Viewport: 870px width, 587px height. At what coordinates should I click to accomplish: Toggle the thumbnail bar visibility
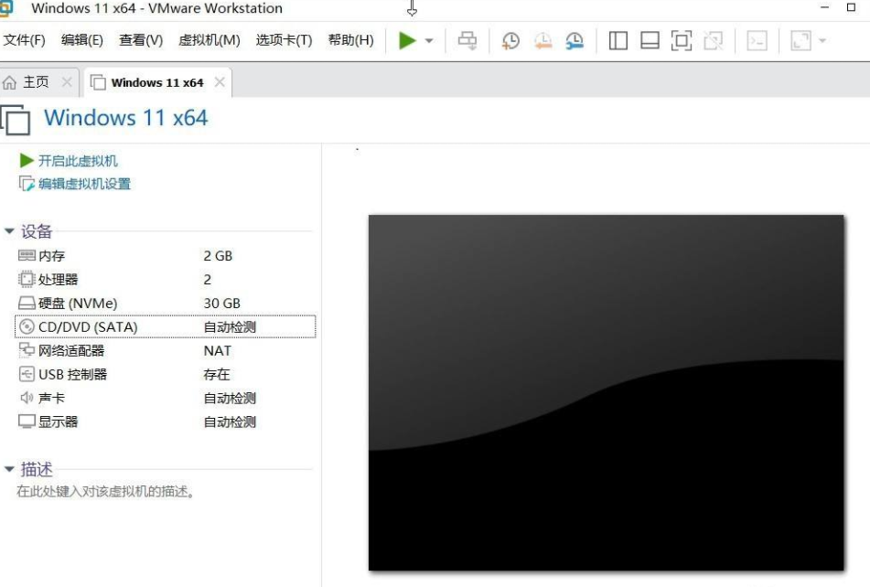coord(651,40)
